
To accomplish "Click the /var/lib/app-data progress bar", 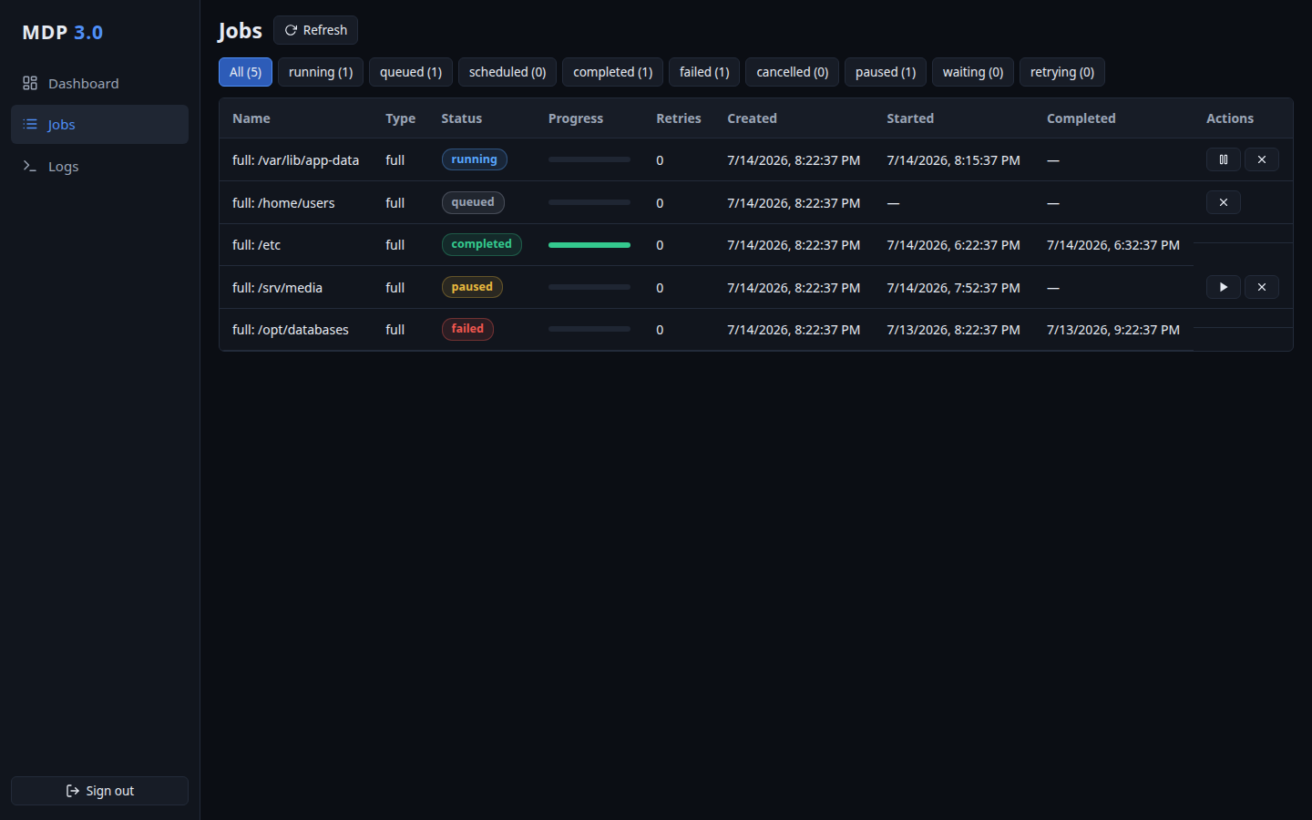I will pyautogui.click(x=589, y=159).
